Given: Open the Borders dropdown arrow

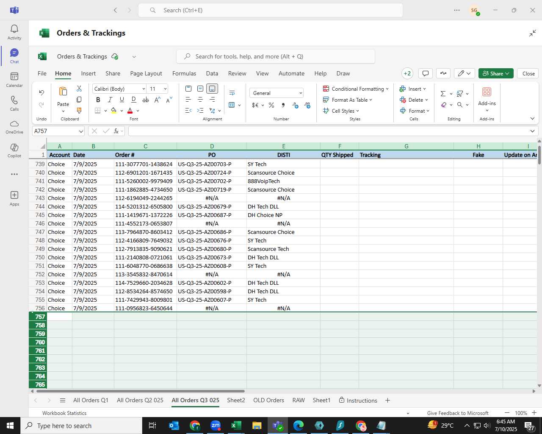Looking at the screenshot, I should 105,111.
